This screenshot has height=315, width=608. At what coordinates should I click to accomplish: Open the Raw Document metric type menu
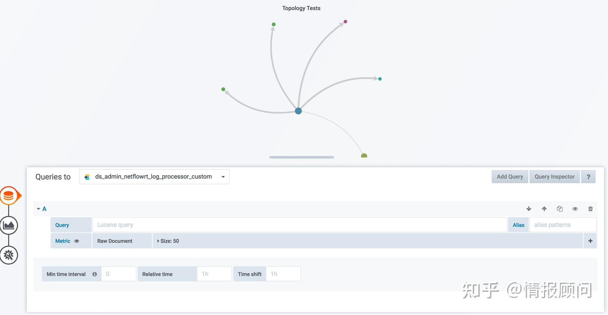pos(115,241)
